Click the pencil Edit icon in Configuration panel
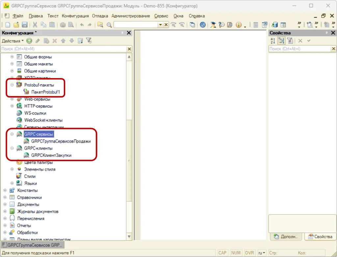The width and height of the screenshot is (337, 257). click(x=38, y=41)
